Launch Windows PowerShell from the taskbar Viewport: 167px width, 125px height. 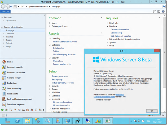pos(17,121)
